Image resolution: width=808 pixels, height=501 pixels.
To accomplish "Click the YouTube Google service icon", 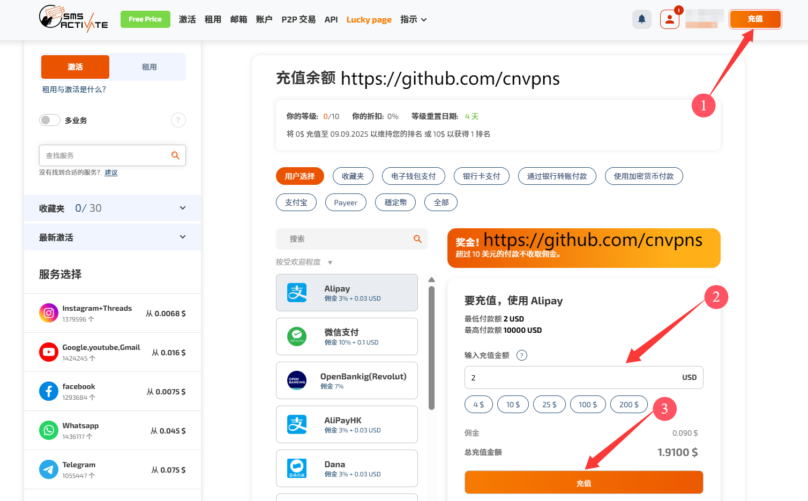I will pos(49,352).
